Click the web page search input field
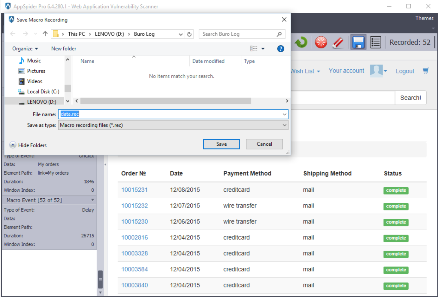Viewport: 438px width, 297px height. pyautogui.click(x=343, y=98)
